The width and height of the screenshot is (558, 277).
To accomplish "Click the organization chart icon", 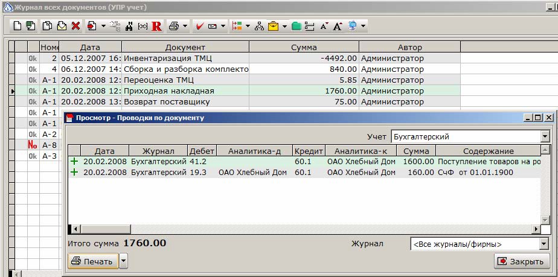I will (259, 26).
